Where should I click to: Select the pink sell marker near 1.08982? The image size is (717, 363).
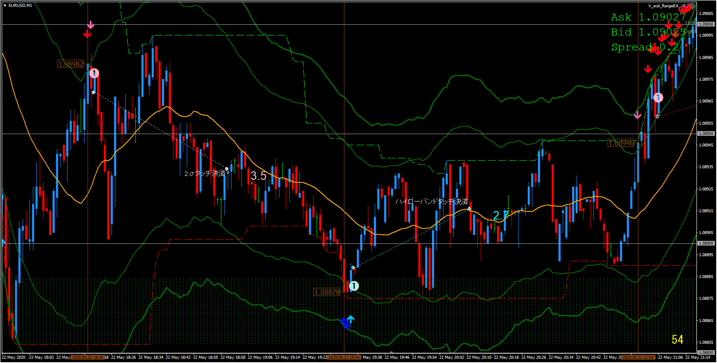[94, 73]
